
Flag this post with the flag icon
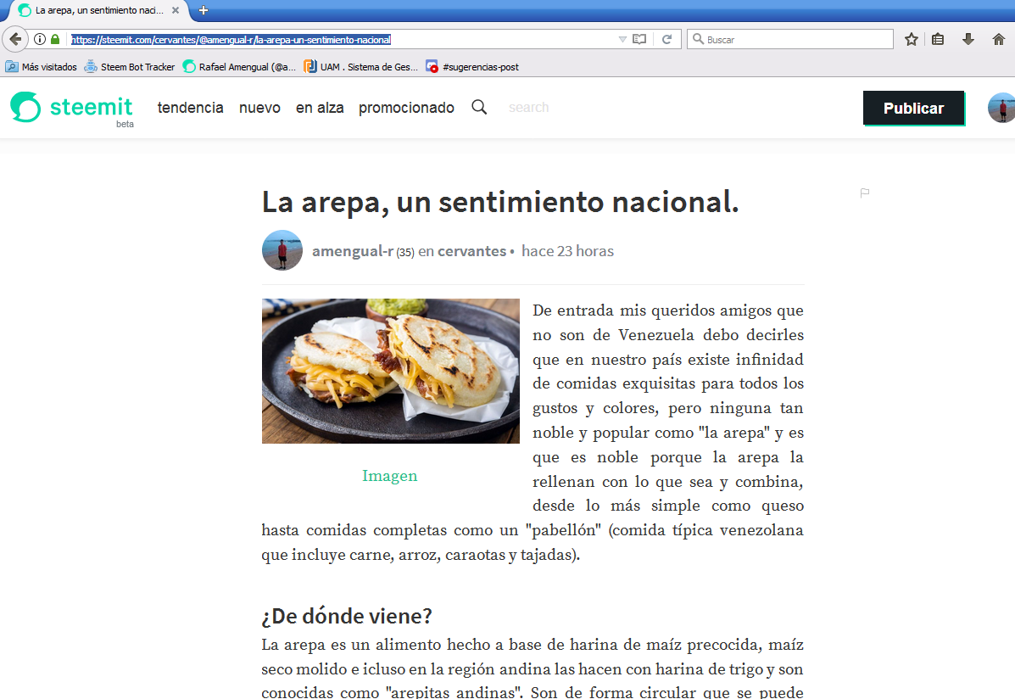coord(865,193)
